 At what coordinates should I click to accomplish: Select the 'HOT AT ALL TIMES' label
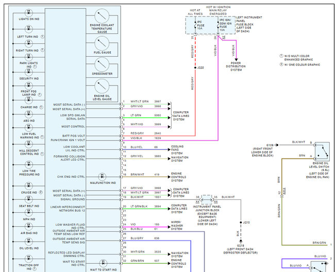coord(195,12)
